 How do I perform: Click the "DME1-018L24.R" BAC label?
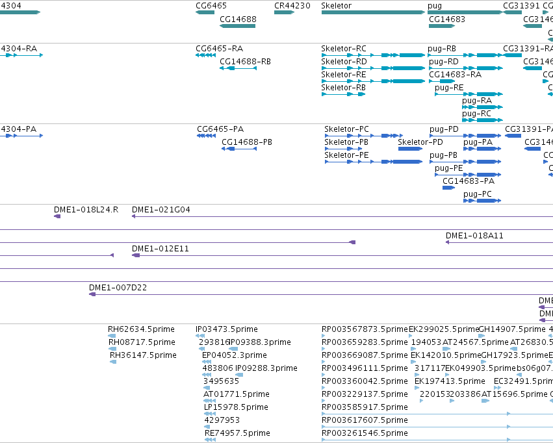(86, 210)
